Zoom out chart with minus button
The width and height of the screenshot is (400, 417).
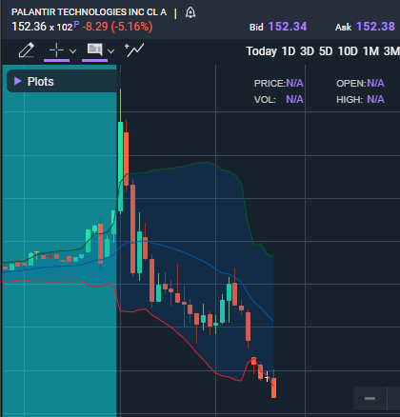[x=370, y=398]
